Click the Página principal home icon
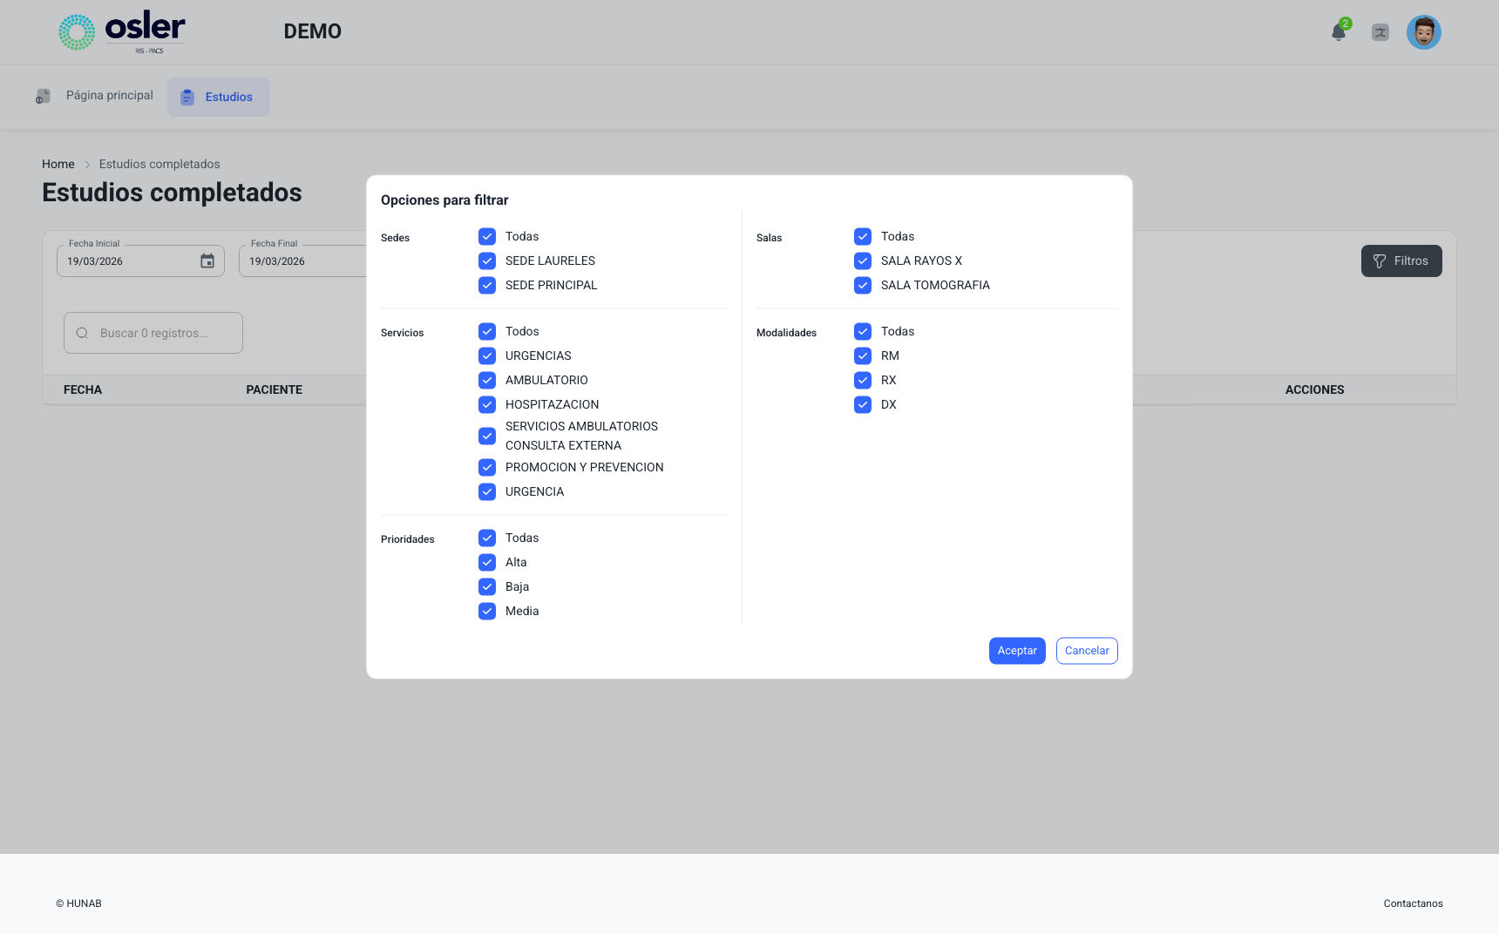This screenshot has width=1499, height=934. [43, 96]
